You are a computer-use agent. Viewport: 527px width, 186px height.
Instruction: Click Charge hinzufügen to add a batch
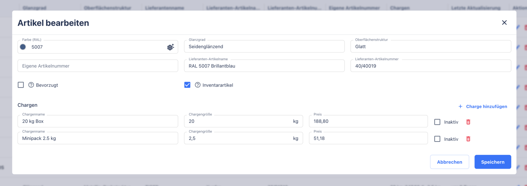tap(483, 107)
